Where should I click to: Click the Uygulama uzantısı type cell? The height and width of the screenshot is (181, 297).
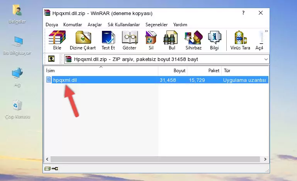(244, 80)
